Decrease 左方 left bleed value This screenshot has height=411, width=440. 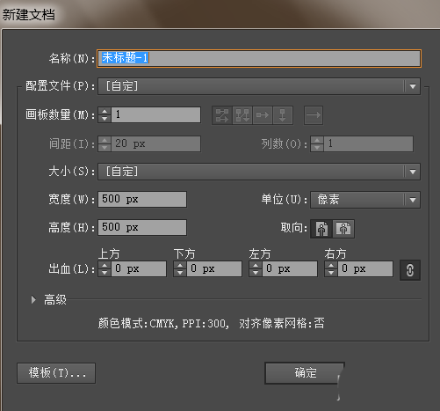click(256, 273)
